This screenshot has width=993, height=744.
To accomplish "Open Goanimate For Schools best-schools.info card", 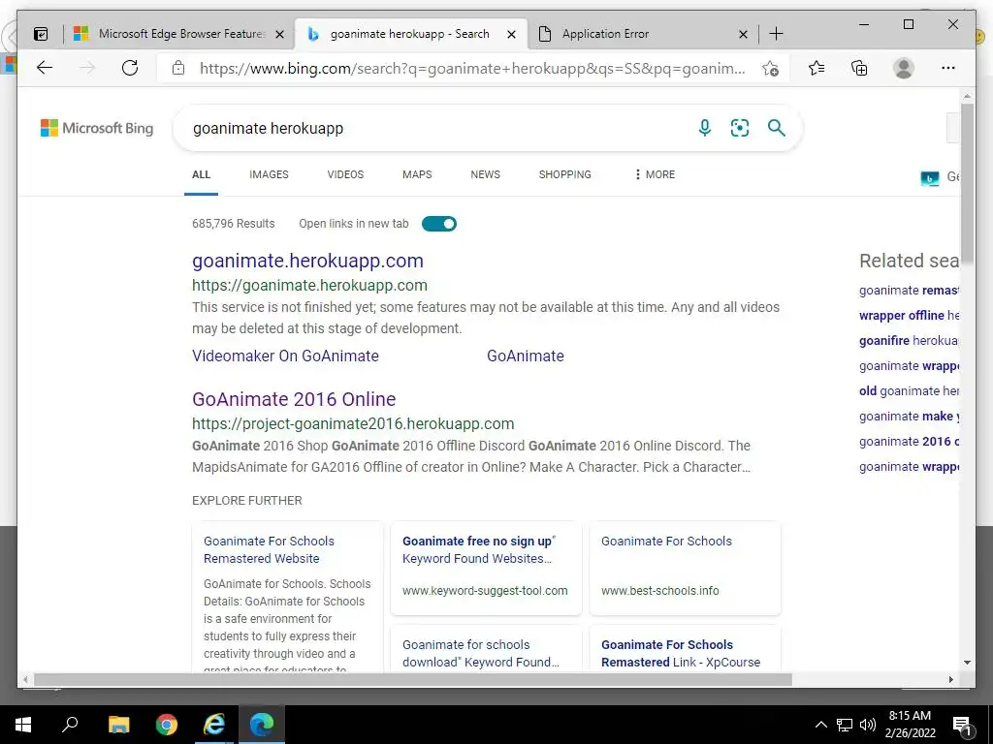I will coord(666,541).
